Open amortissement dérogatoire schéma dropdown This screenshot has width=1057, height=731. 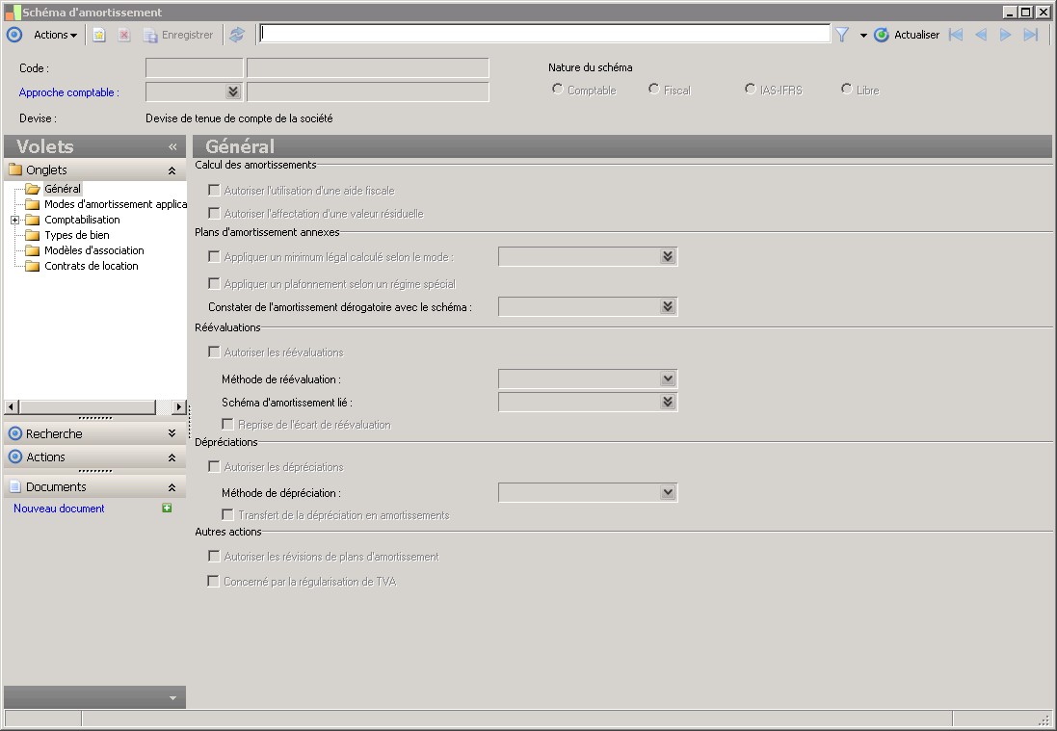click(668, 306)
